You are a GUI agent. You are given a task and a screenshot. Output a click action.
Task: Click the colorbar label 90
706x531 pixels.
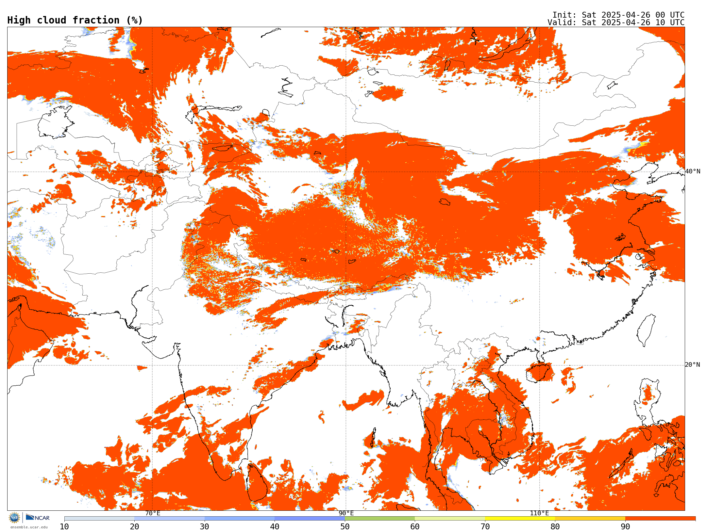pos(625,526)
